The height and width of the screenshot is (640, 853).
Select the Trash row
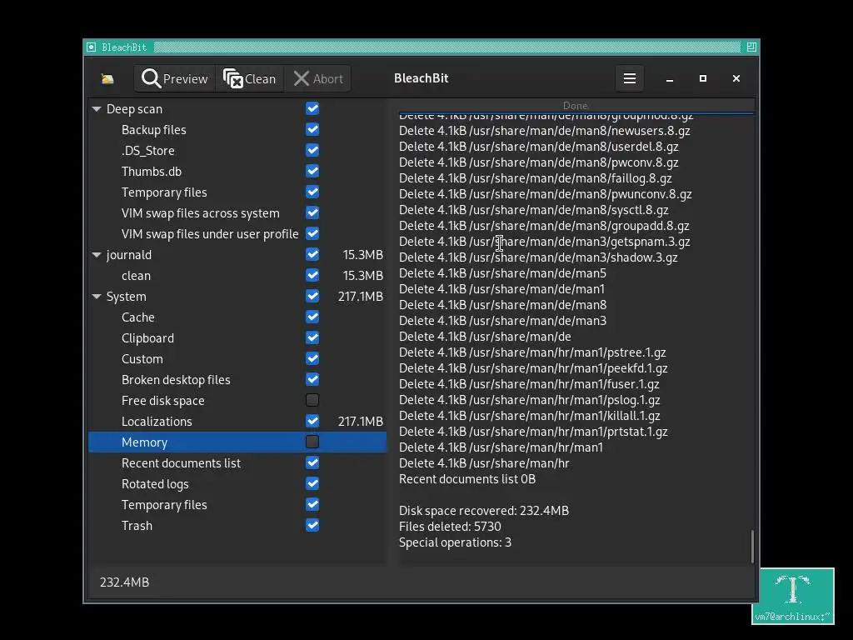tap(237, 526)
